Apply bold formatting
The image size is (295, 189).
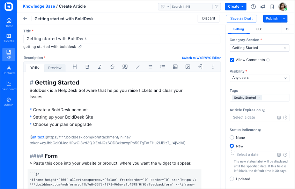[x=87, y=67]
